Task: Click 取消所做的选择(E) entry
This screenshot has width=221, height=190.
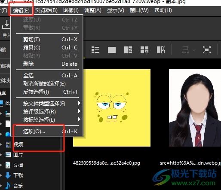Action: 47,84
